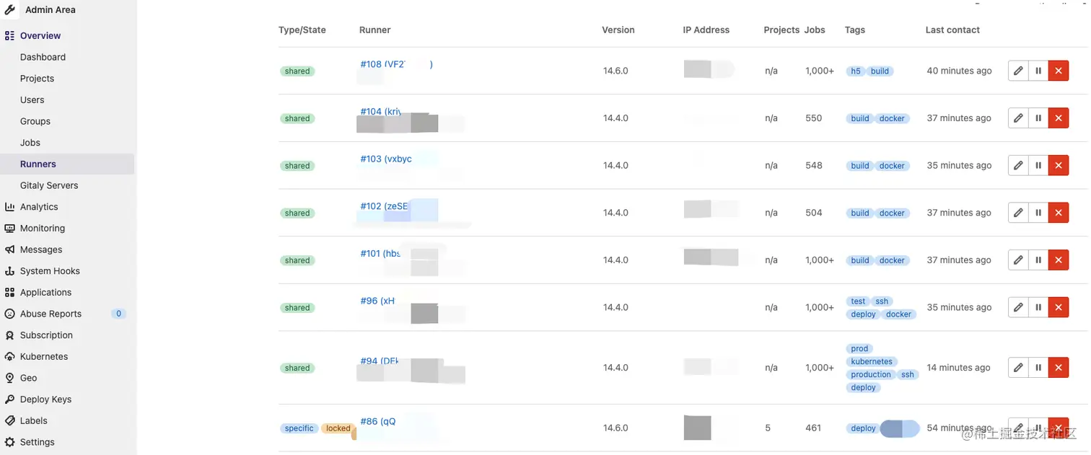Open Geo settings
The image size is (1091, 455).
click(28, 378)
